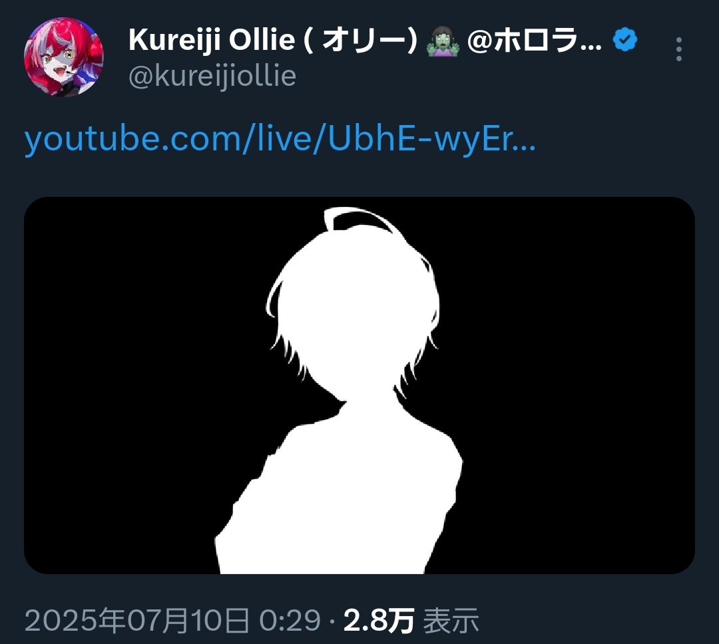Click the @kureijiollie handle
The height and width of the screenshot is (644, 719).
[212, 76]
